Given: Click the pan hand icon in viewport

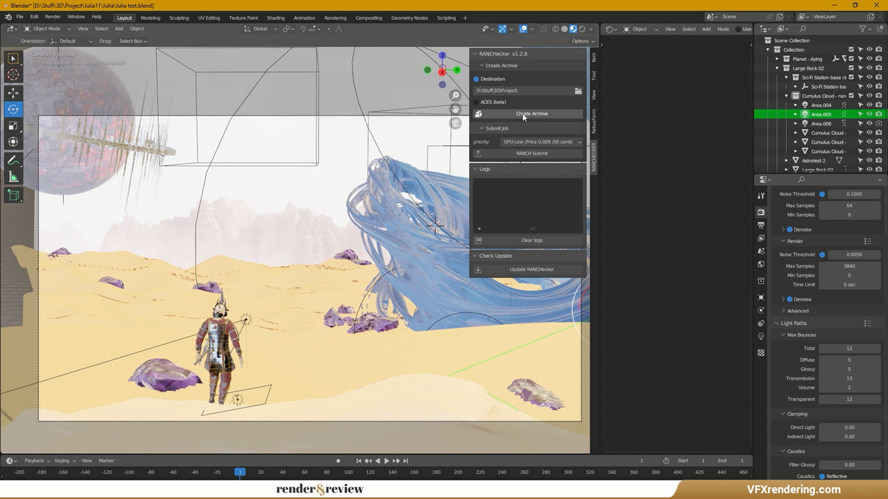Looking at the screenshot, I should 455,110.
